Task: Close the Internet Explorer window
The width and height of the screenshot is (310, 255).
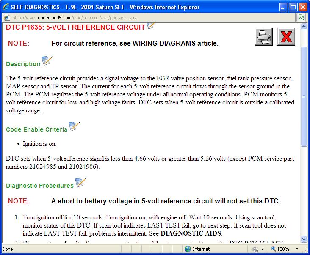Action: tap(303, 7)
